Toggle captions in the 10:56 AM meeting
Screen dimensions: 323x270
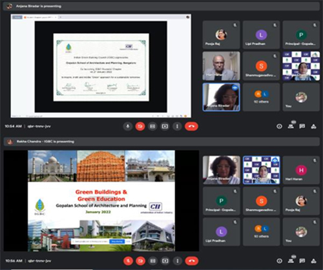153,261
